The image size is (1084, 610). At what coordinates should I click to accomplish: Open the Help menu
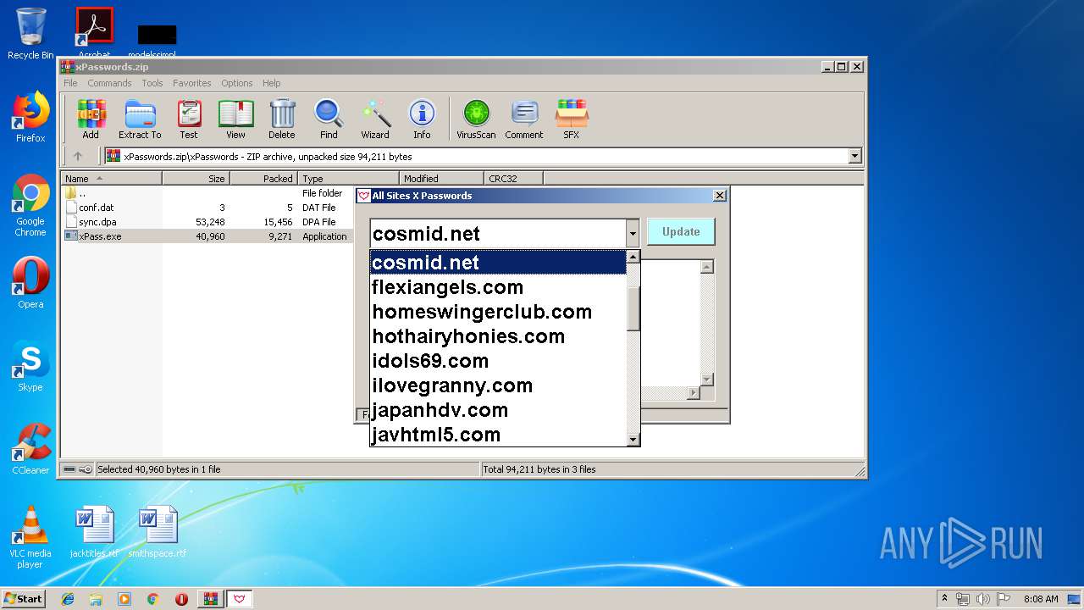tap(271, 83)
